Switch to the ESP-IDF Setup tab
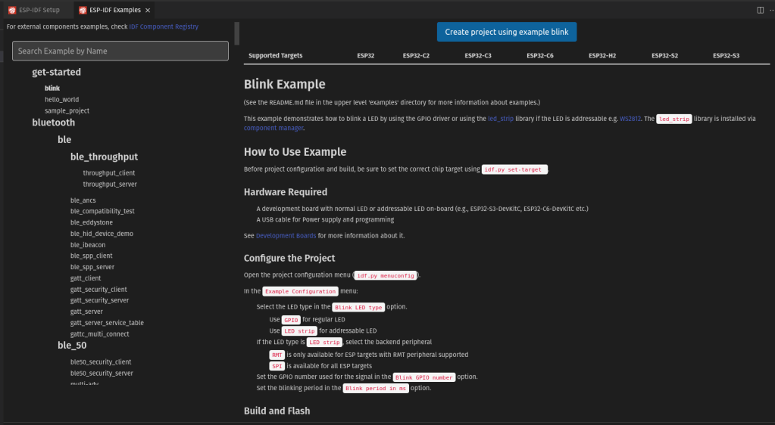Viewport: 775px width, 425px height. pyautogui.click(x=39, y=11)
